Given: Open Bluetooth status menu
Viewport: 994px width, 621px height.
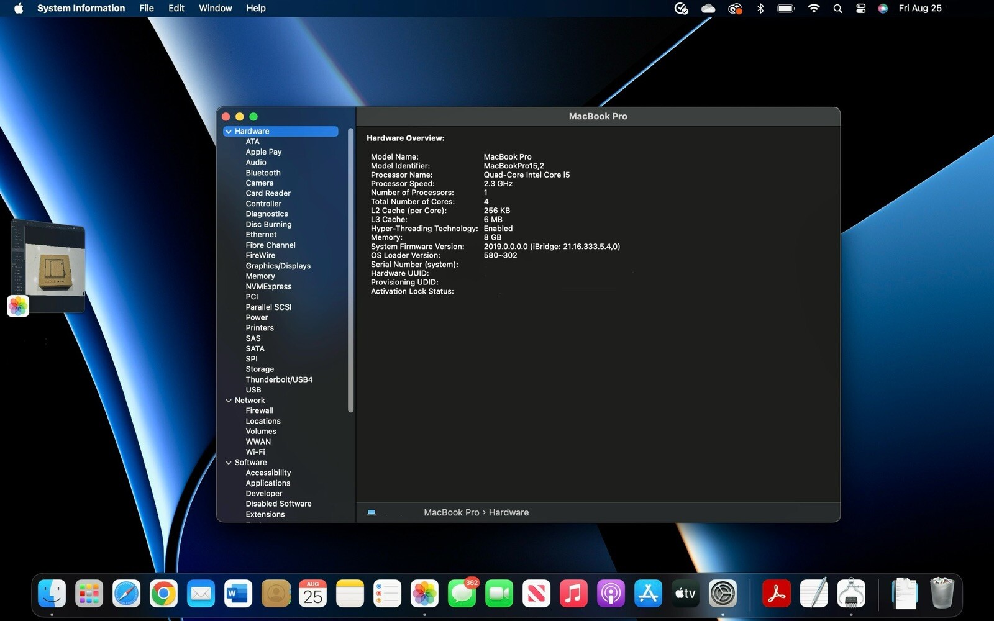Looking at the screenshot, I should (760, 8).
